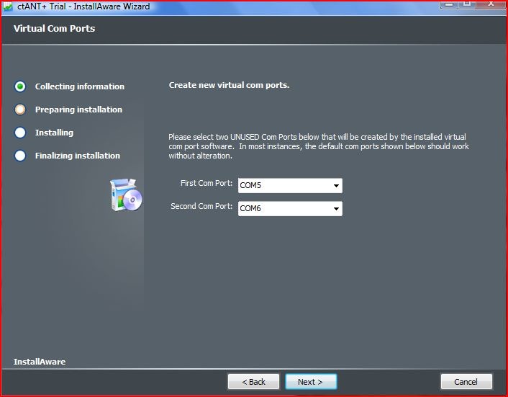Open the First Com Port dropdown arrow
Screen dimensions: 508x397
click(336, 185)
